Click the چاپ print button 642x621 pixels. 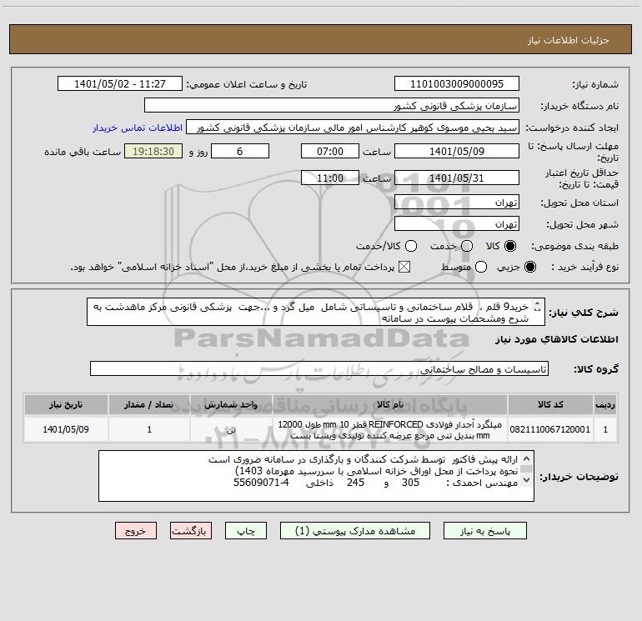(x=246, y=531)
